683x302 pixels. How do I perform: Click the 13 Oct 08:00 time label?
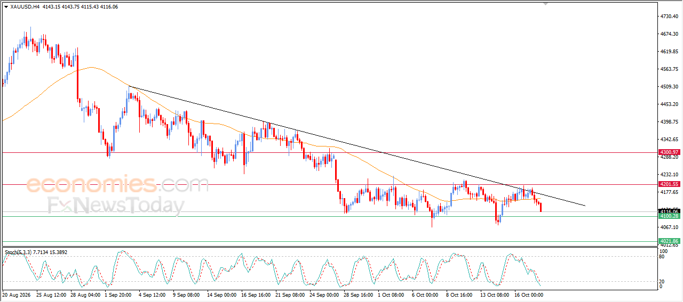[494, 295]
